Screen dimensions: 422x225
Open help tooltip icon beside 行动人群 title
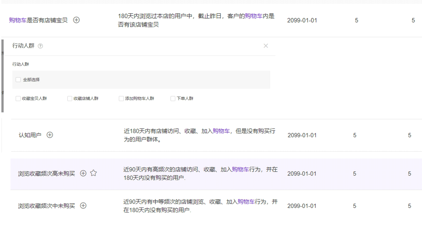(40, 46)
